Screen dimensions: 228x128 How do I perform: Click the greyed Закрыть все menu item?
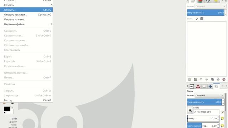click(x=26, y=96)
